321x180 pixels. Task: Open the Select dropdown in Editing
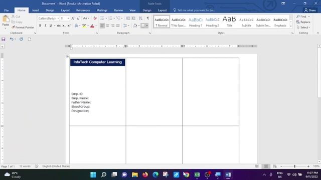tap(303, 27)
